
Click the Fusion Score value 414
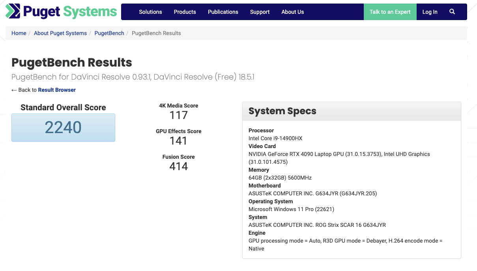[178, 167]
